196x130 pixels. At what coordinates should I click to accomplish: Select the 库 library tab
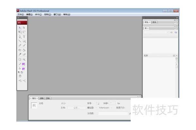(x=145, y=28)
